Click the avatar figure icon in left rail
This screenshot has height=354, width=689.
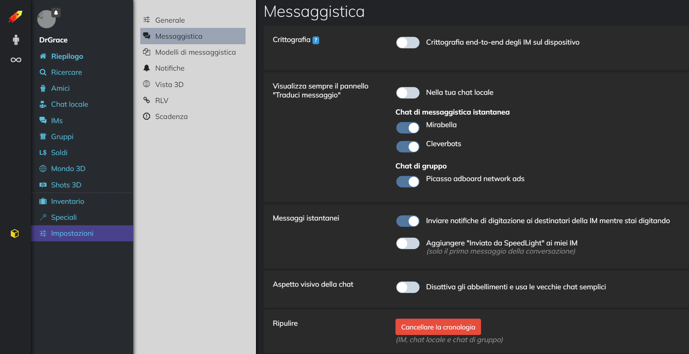[x=16, y=40]
